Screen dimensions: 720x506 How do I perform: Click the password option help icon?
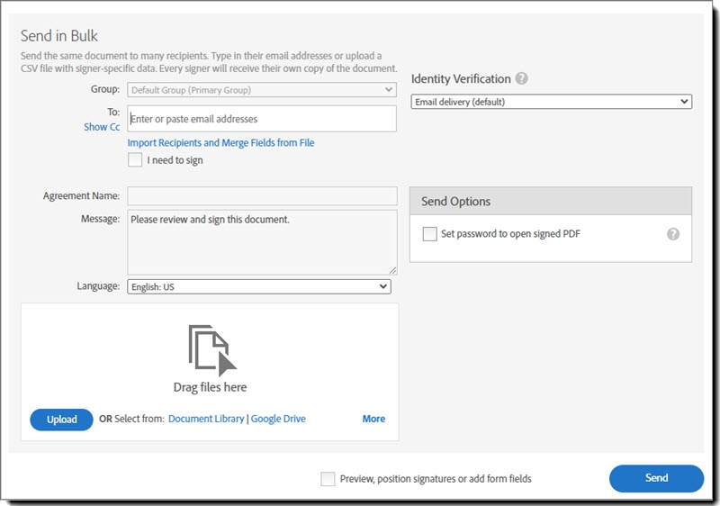tap(672, 234)
